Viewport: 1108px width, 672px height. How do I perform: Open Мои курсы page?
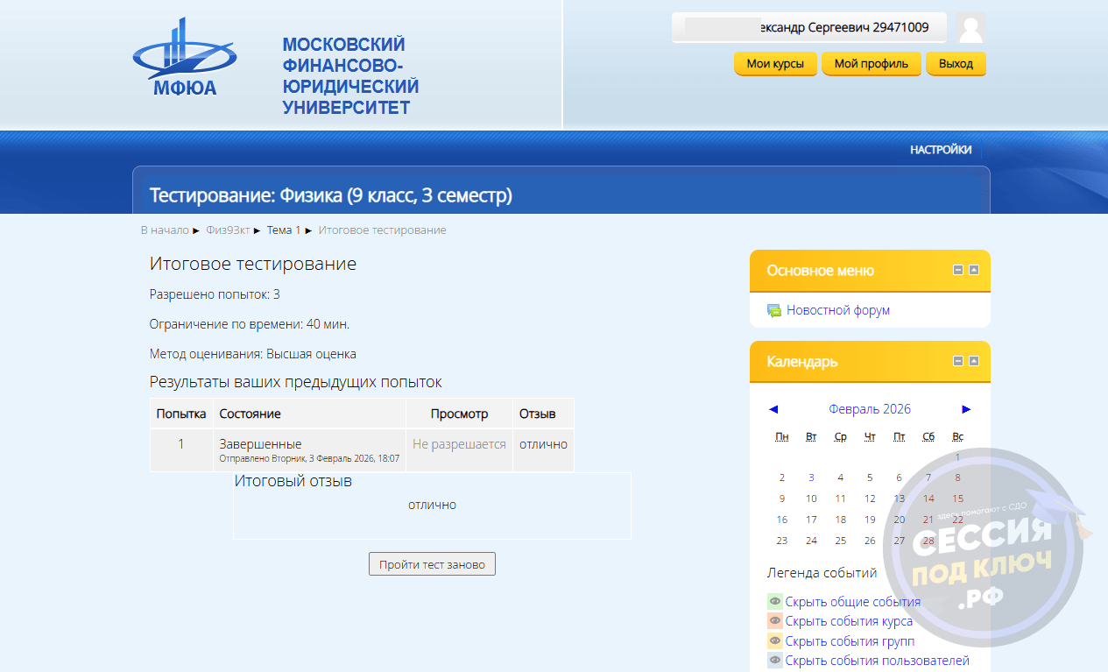(x=775, y=64)
